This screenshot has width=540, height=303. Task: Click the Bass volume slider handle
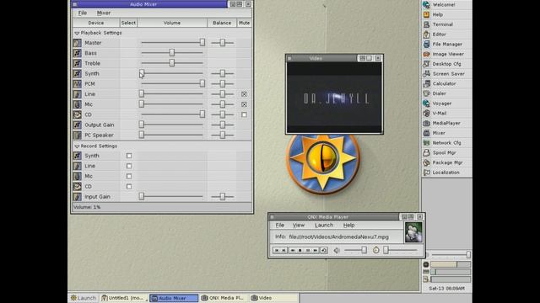click(x=172, y=52)
